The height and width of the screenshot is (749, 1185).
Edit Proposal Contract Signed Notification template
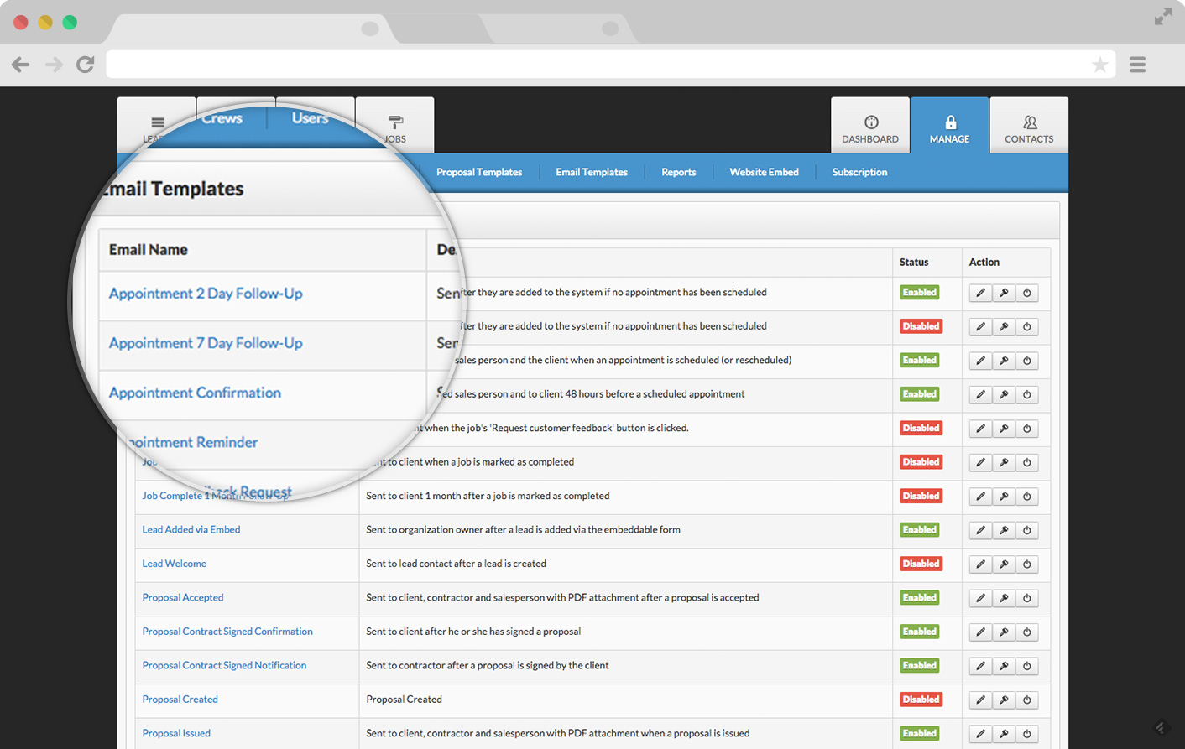point(980,666)
